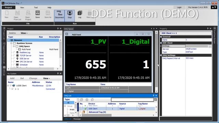The image size is (219, 123).
Task: Open I/O List sidebar tab
Action: pos(4,71)
